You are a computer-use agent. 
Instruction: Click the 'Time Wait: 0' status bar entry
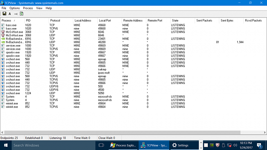pyautogui.click(x=82, y=138)
